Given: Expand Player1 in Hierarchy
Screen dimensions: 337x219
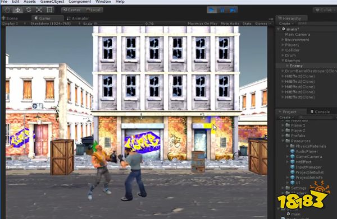Looking at the screenshot, I should point(283,45).
